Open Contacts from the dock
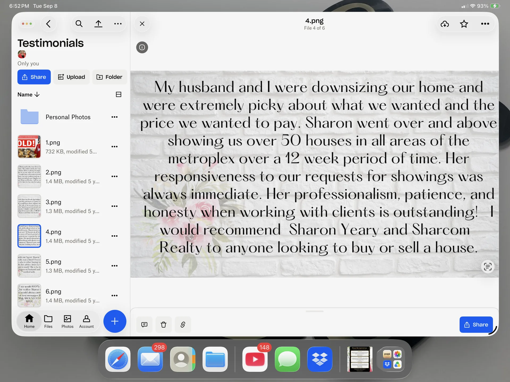Image resolution: width=510 pixels, height=382 pixels. tap(183, 359)
